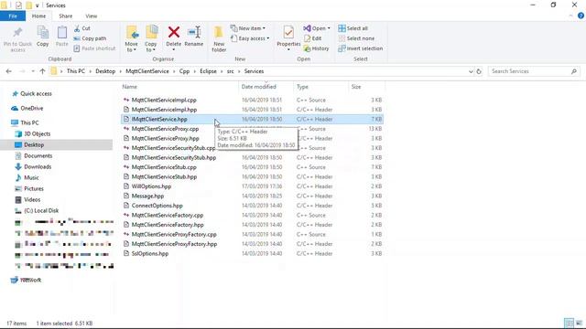Open the Copy to menu
Screen dimensions: 586x329
pyautogui.click(x=151, y=38)
